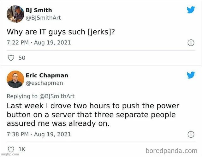Click the Twitter bird icon on Eric Chapman's reply

click(191, 75)
